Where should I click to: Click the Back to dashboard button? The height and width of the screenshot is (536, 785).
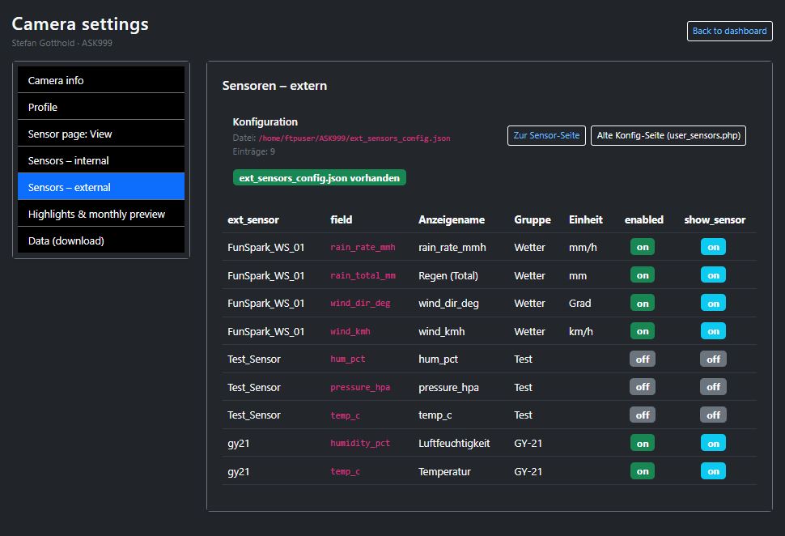pyautogui.click(x=729, y=31)
